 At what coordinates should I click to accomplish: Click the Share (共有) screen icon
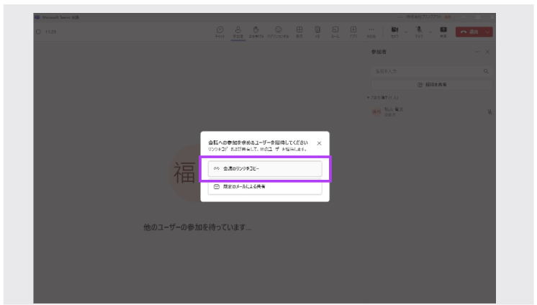443,32
